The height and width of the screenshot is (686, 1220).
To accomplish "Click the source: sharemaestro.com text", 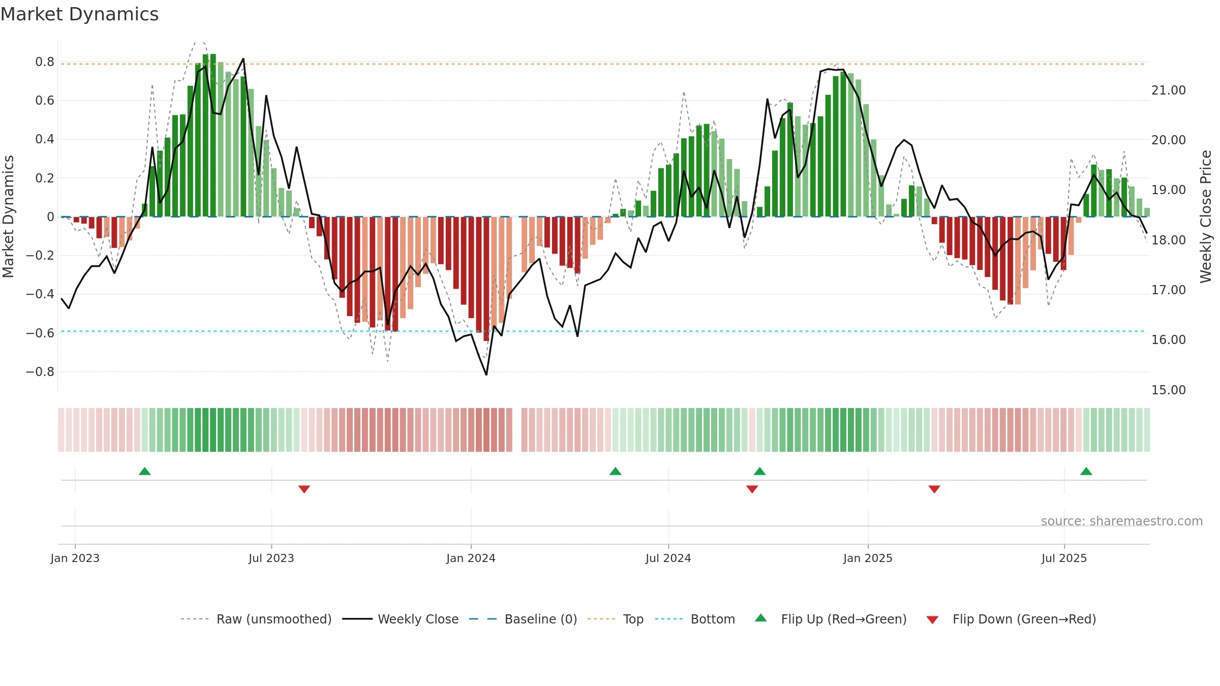I will (1122, 521).
